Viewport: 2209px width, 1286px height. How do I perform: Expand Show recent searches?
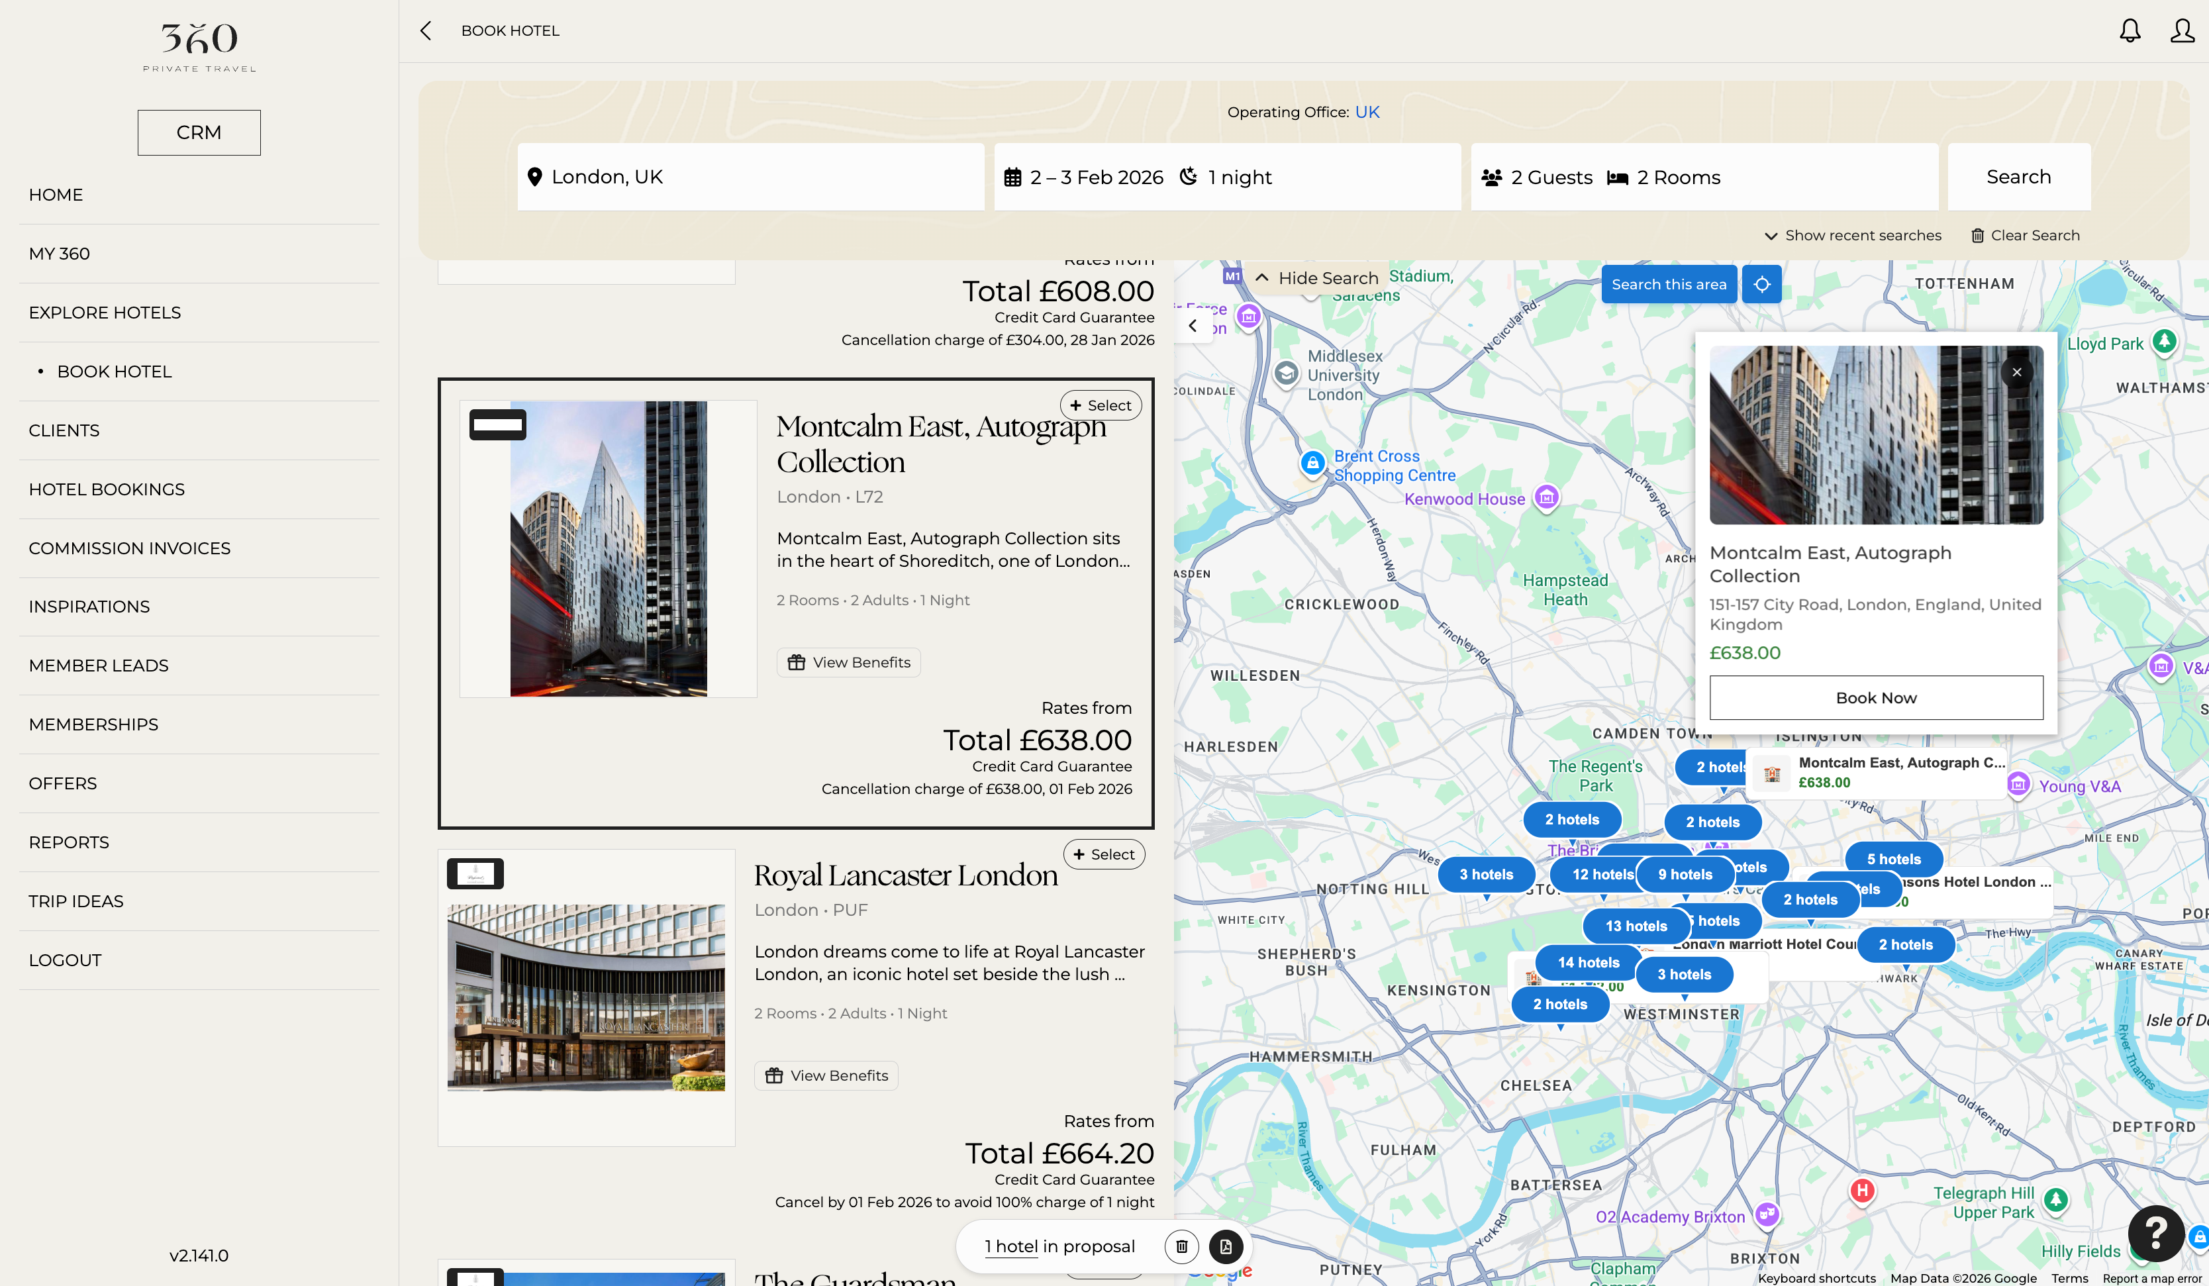coord(1853,235)
